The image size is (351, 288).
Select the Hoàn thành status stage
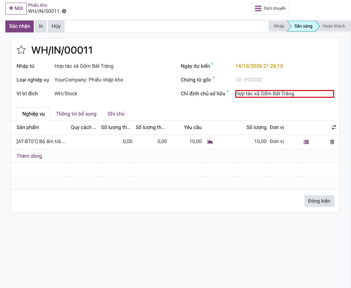tap(334, 26)
